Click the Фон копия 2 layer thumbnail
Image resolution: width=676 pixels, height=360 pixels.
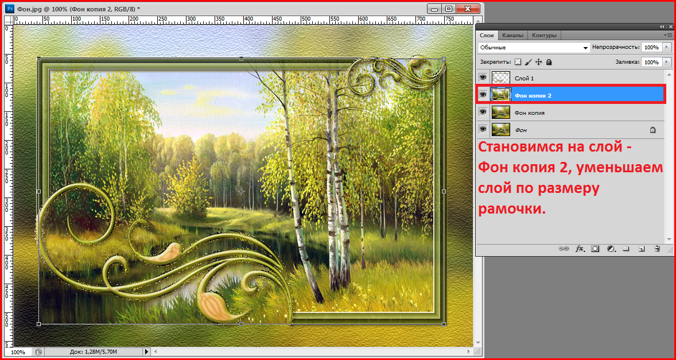pos(501,95)
